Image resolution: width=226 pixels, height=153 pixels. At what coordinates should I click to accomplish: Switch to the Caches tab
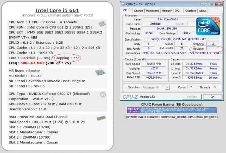(x=138, y=11)
